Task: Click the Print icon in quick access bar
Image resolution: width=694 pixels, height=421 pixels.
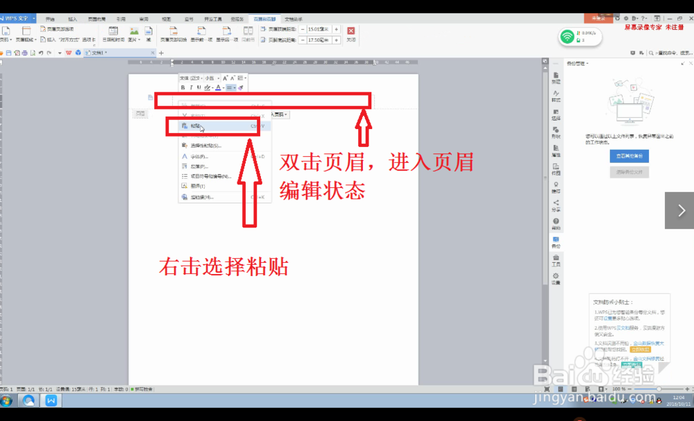Action: point(25,53)
